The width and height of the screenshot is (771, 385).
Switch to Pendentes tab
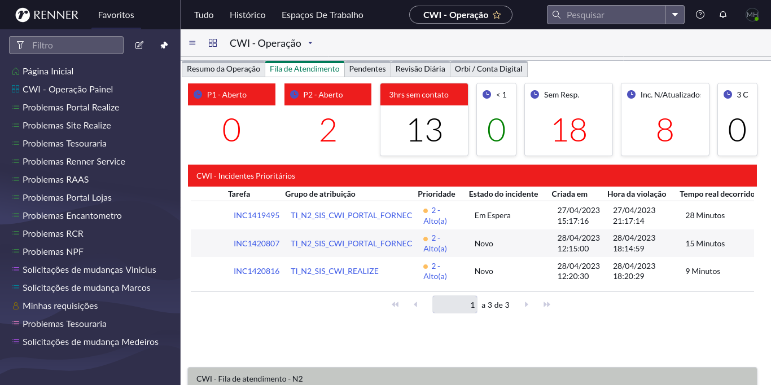coord(367,69)
